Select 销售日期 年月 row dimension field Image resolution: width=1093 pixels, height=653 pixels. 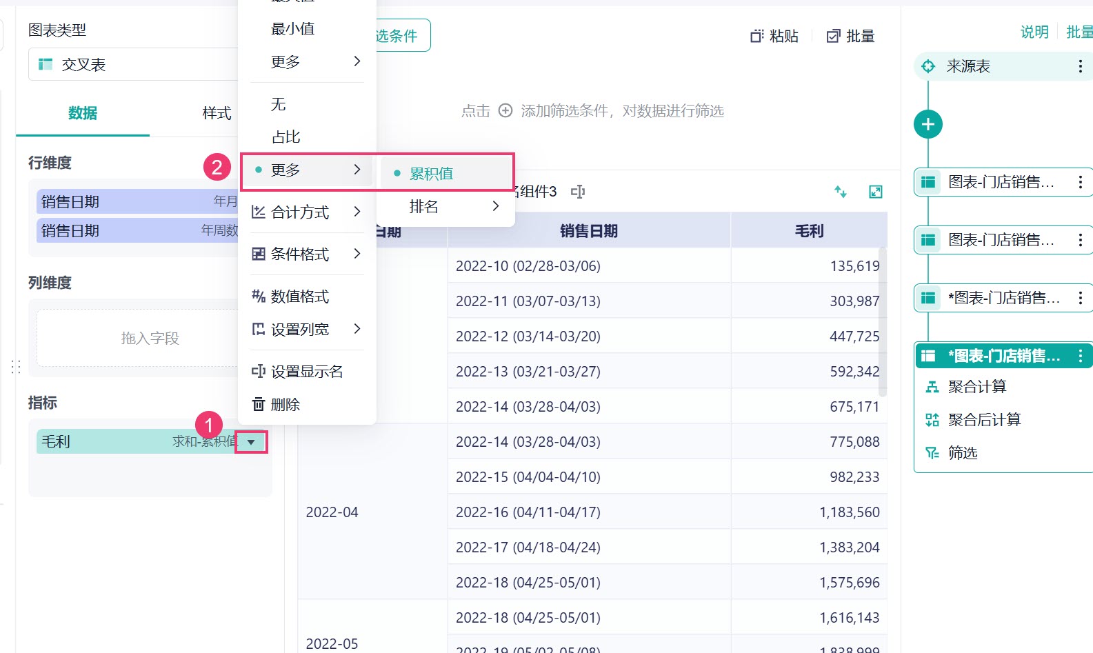(138, 201)
